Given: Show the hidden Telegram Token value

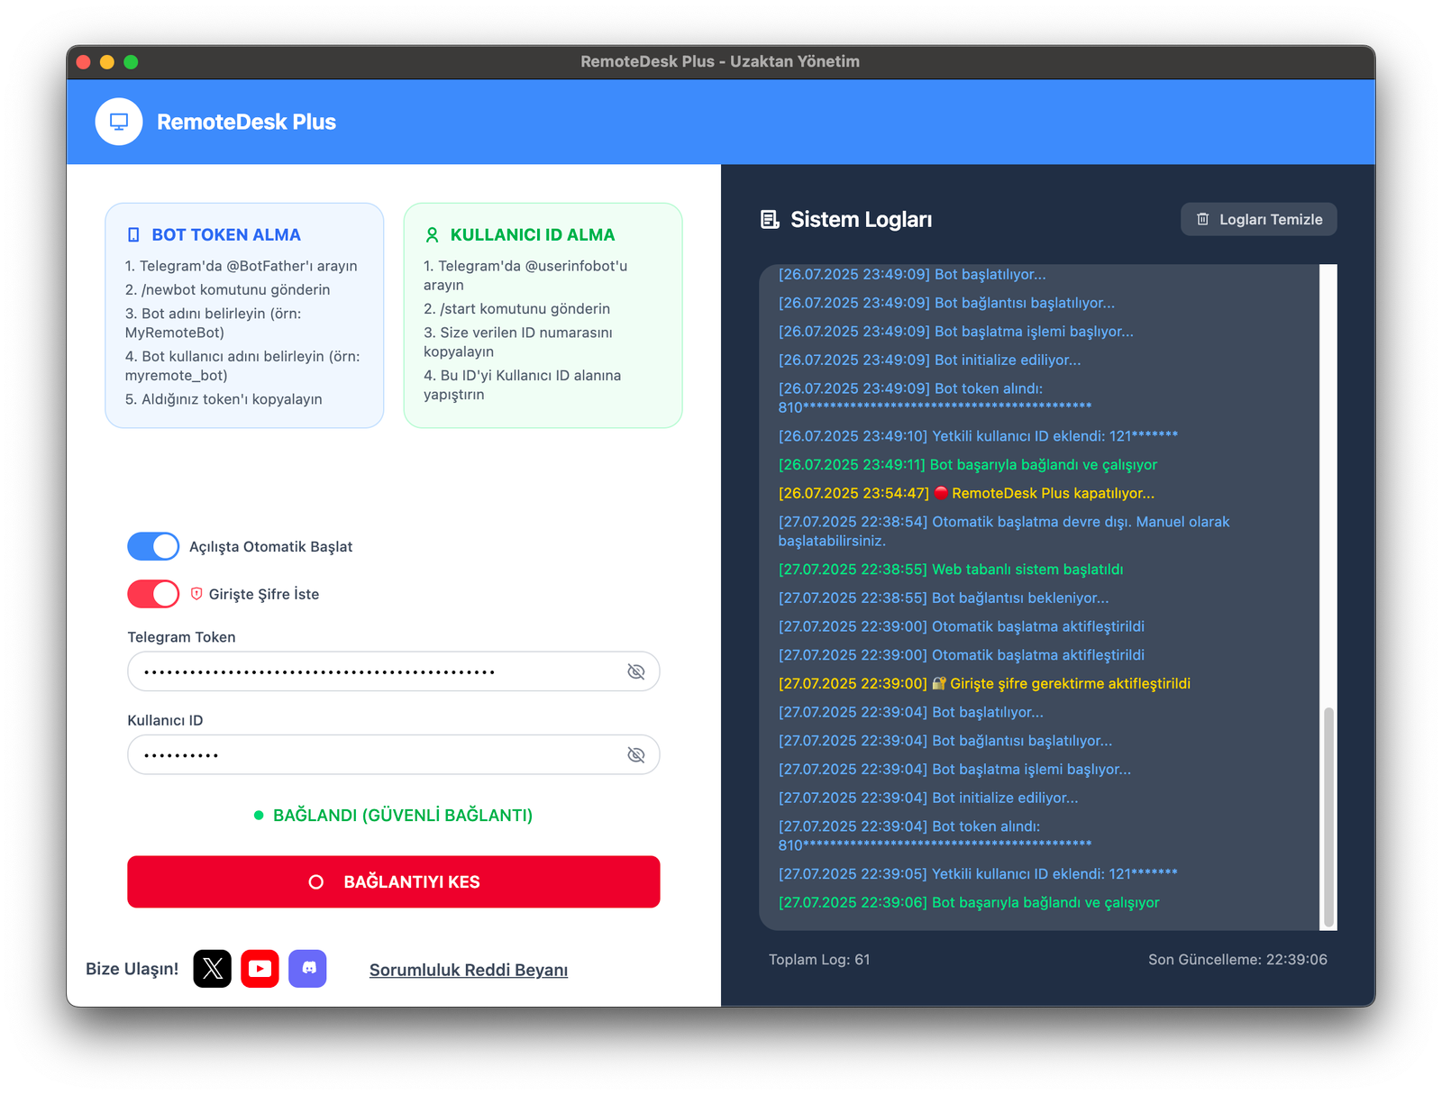Looking at the screenshot, I should pyautogui.click(x=635, y=671).
